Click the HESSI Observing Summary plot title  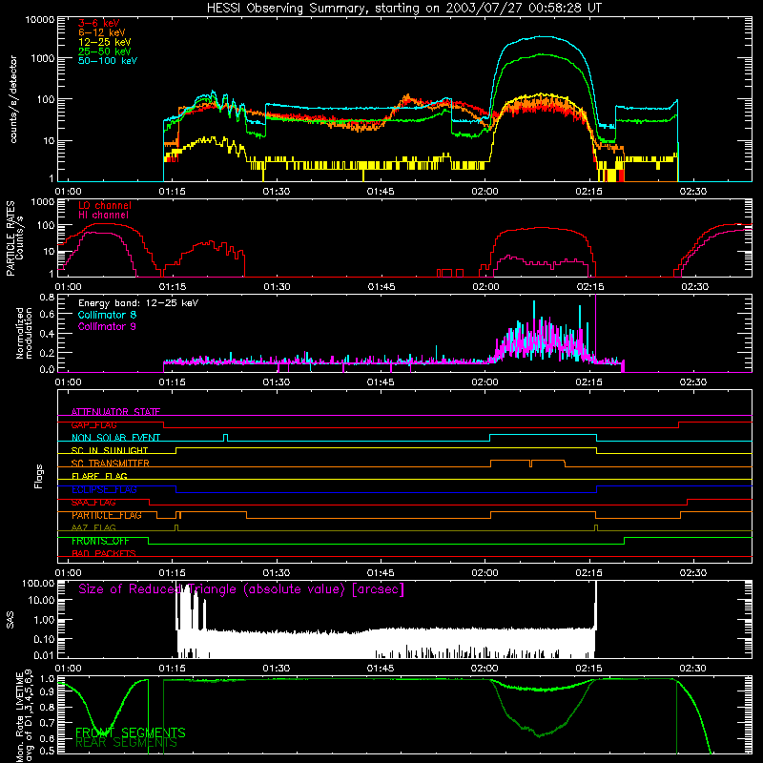click(x=404, y=8)
